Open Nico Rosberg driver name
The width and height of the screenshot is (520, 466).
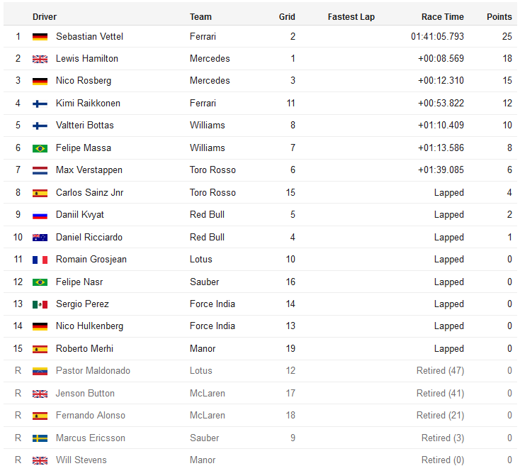[84, 81]
